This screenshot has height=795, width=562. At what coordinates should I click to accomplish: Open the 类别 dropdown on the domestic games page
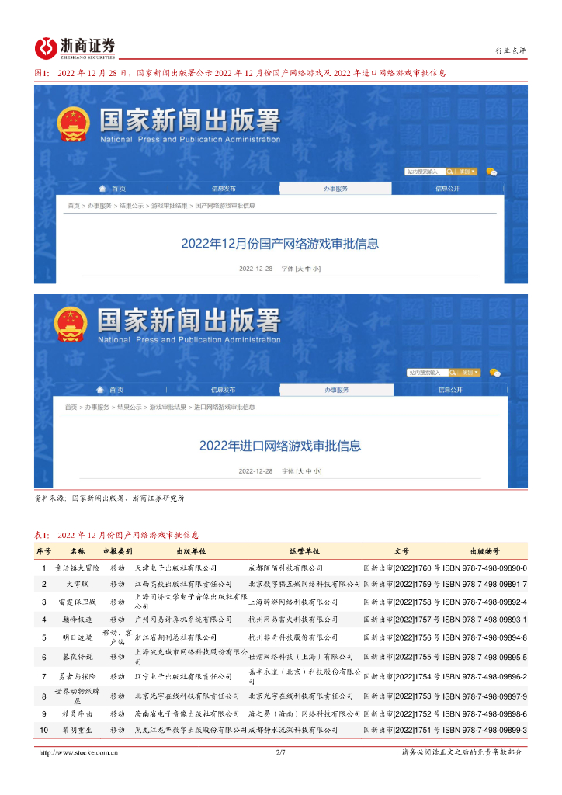tap(467, 172)
